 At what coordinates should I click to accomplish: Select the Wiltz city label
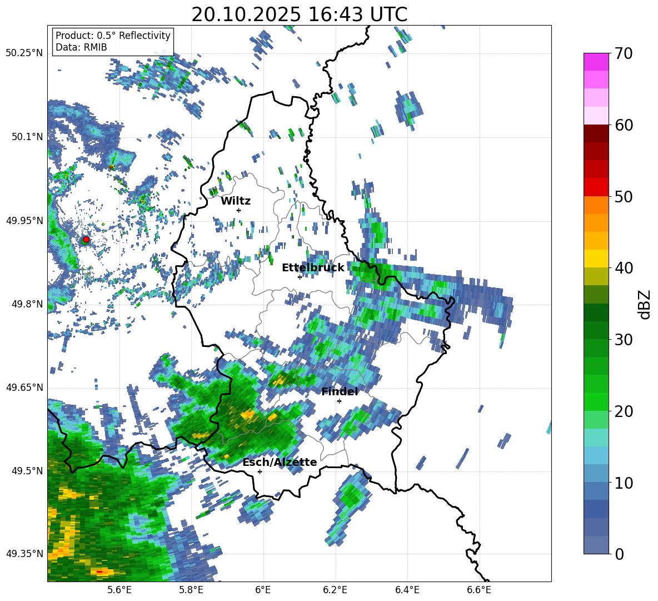pos(236,201)
